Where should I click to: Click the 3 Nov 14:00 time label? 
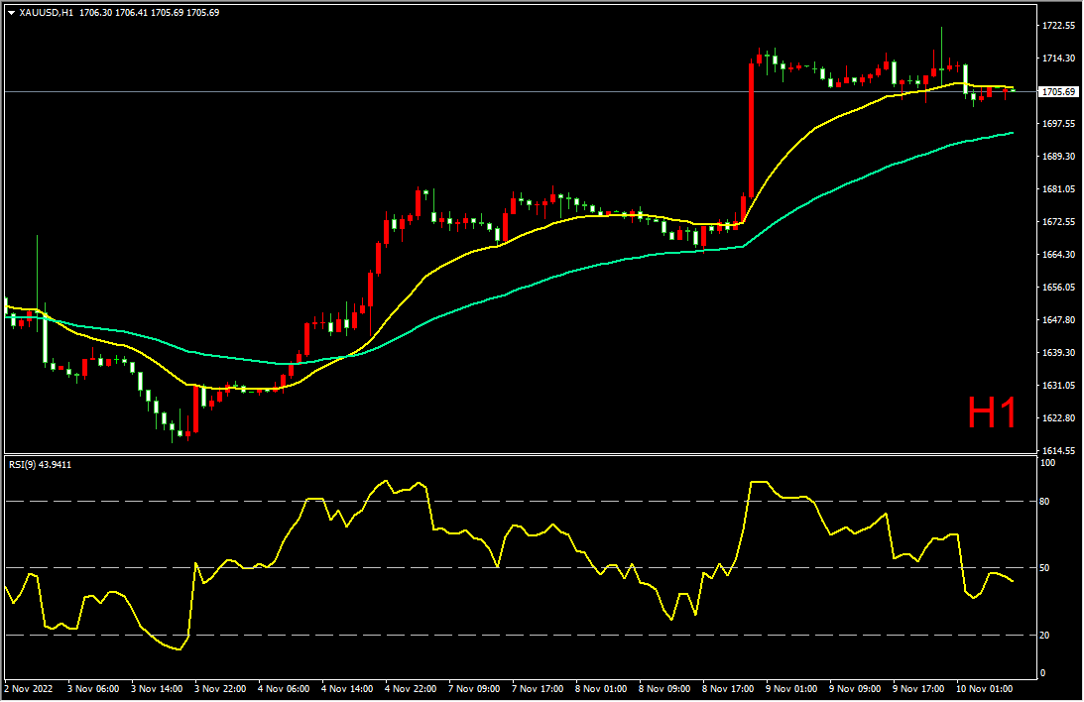point(157,689)
